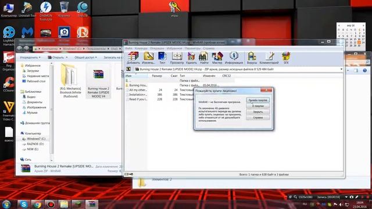This screenshot has width=372, height=209.
Task: Click the Explorer forward navigation arrow
Action: [26, 49]
